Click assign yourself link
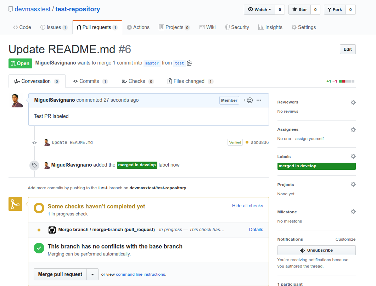This screenshot has height=286, width=376. tap(309, 139)
